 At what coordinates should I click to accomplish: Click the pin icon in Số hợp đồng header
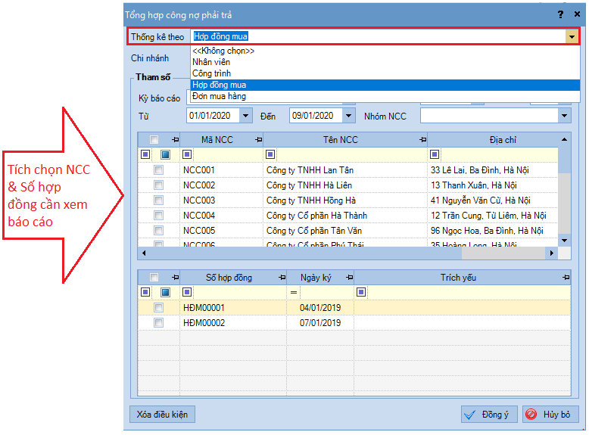point(282,278)
